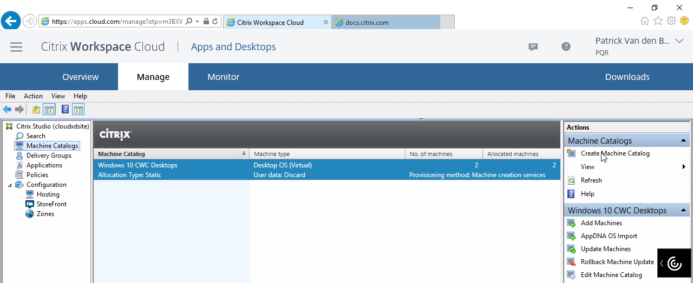Image resolution: width=693 pixels, height=283 pixels.
Task: Open the Zones node
Action: (x=45, y=214)
